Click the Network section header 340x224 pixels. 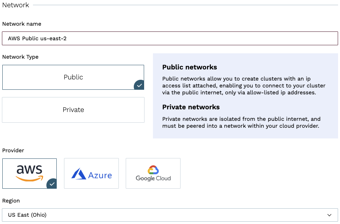click(15, 5)
